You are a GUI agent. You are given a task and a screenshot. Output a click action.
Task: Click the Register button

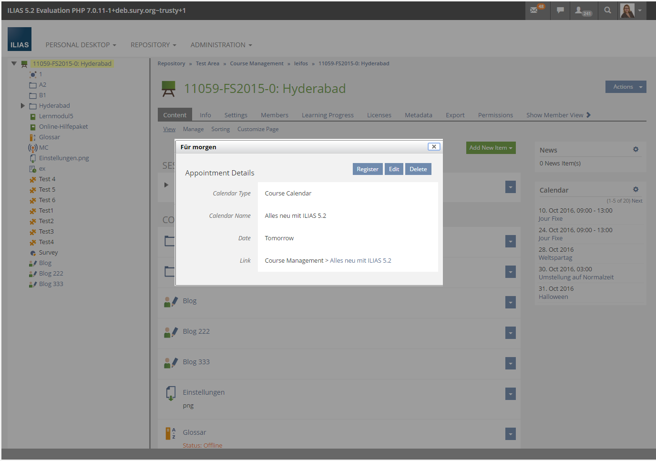[367, 169]
